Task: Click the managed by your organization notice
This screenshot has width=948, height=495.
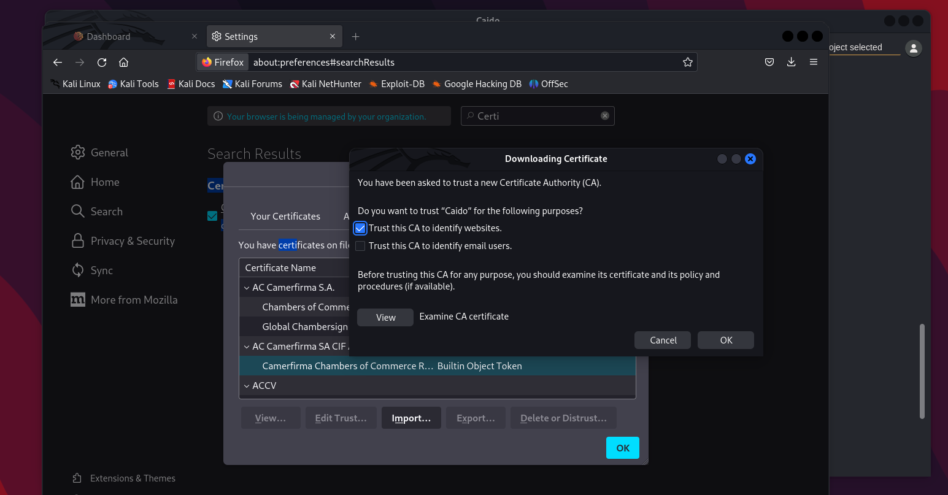Action: [x=329, y=116]
